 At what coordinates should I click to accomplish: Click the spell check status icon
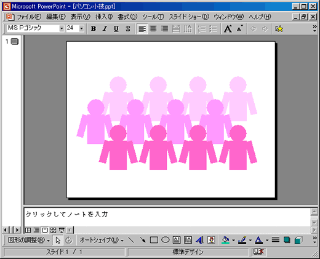258,252
